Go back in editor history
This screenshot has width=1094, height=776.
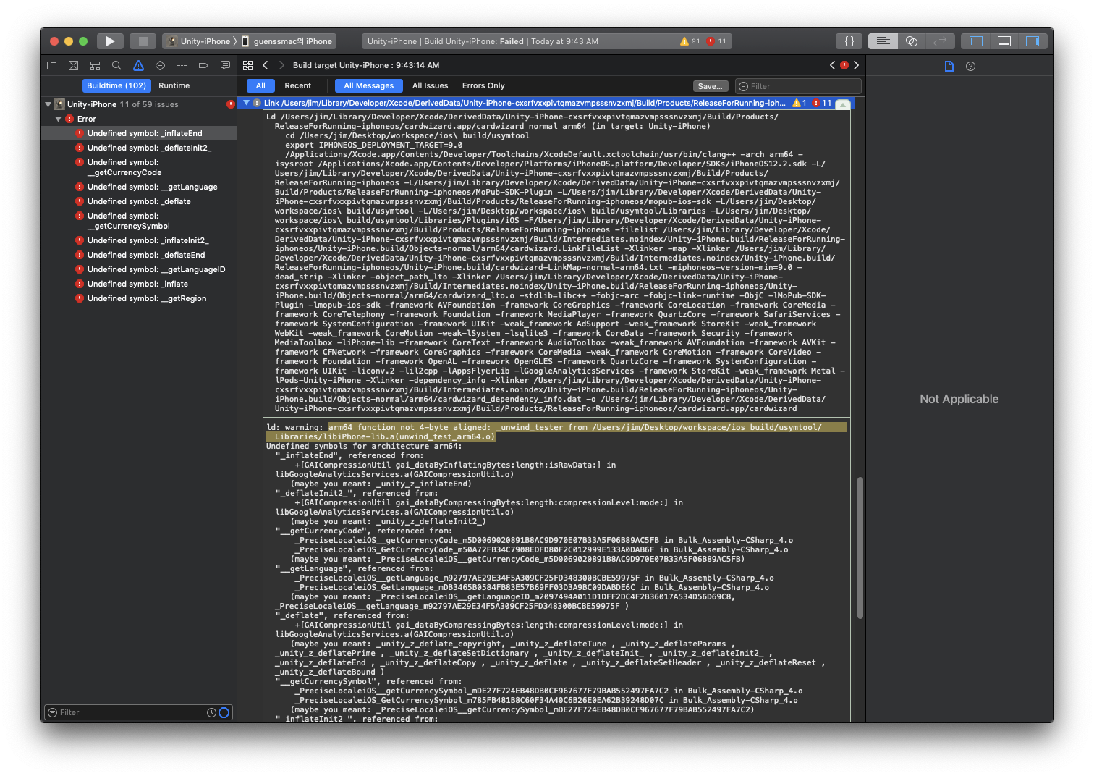(x=265, y=65)
